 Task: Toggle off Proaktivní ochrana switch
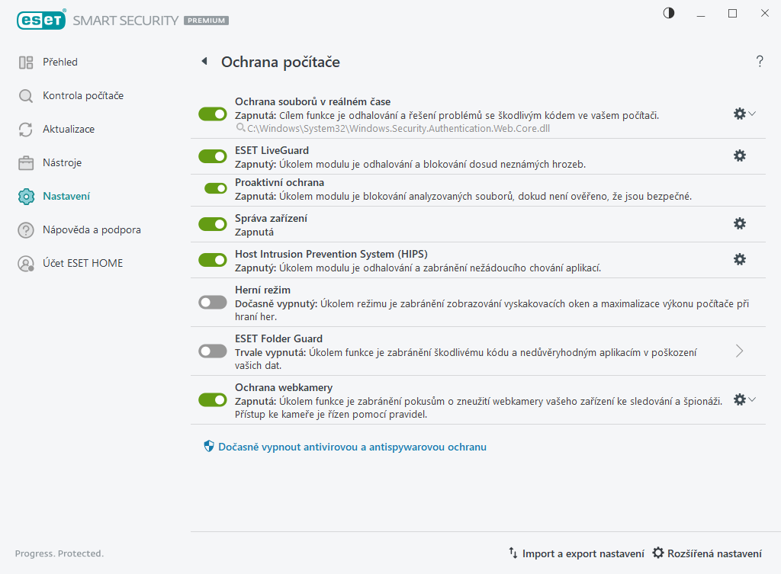coord(216,188)
